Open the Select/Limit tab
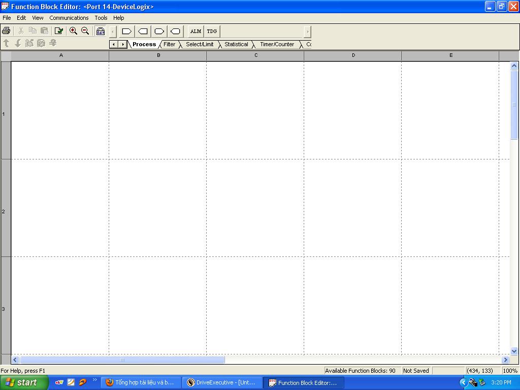This screenshot has height=390, width=520. (x=200, y=44)
